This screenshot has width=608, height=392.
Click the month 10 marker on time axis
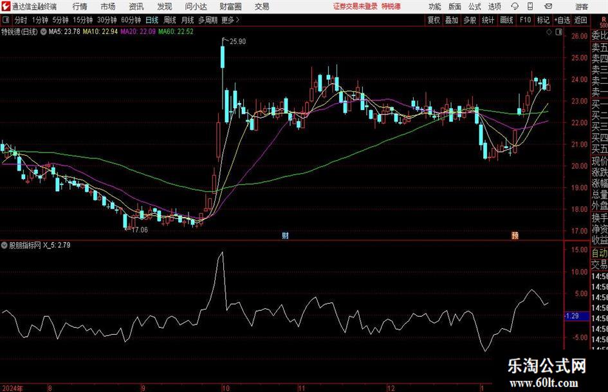(x=226, y=388)
